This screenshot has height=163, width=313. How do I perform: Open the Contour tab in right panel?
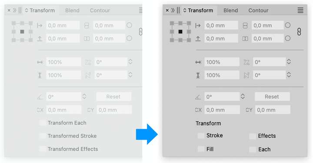[x=258, y=10]
